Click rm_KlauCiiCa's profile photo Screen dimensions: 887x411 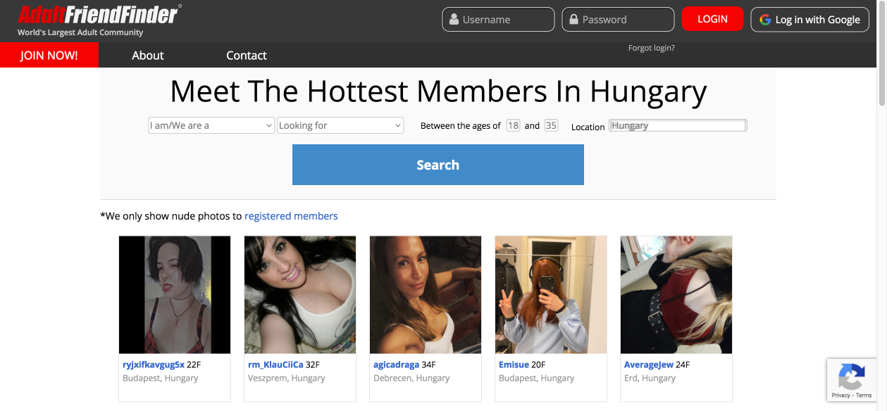coord(299,294)
